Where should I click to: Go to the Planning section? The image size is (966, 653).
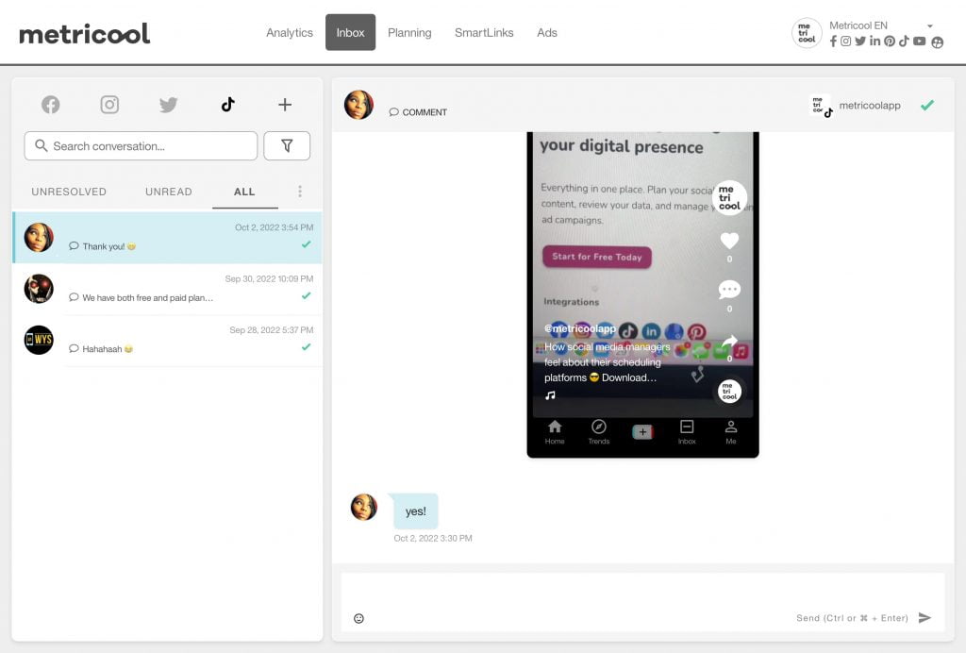pyautogui.click(x=409, y=33)
